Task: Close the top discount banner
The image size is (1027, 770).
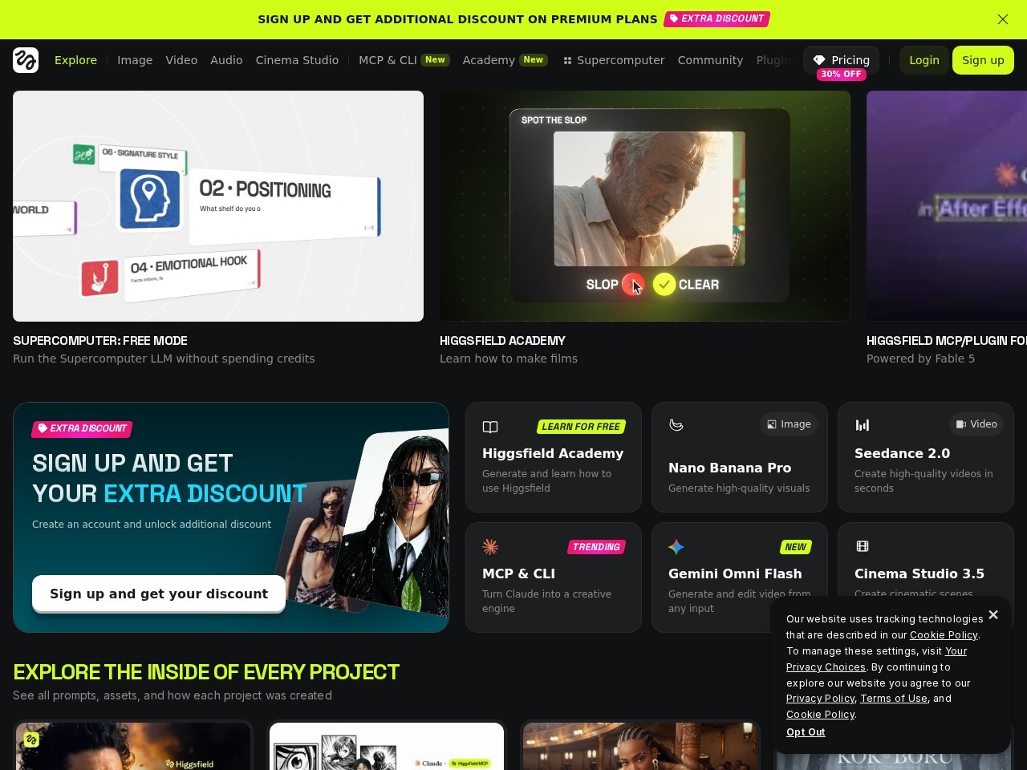Action: [1003, 19]
